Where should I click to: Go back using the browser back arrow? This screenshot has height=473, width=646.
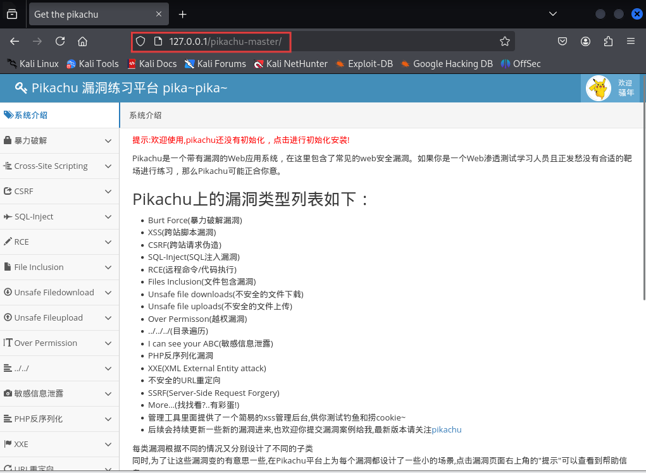[x=15, y=42]
